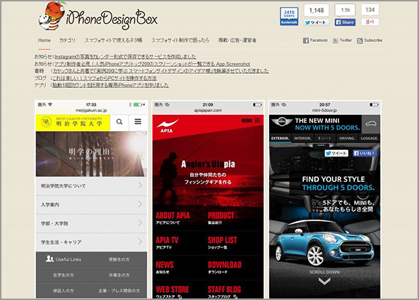The image size is (419, 300).
Task: Click the 在学生の方 link
Action: [64, 275]
